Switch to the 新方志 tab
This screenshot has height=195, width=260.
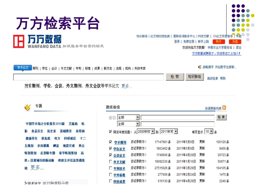(108, 68)
